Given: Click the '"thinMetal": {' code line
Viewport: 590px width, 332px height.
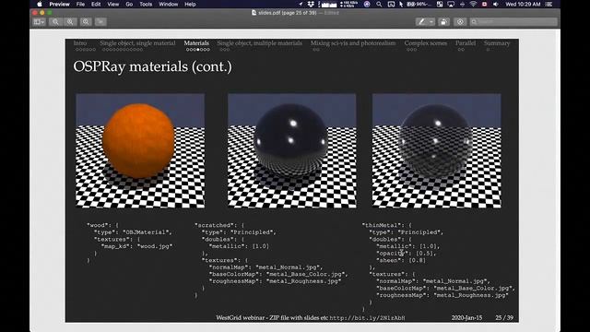Looking at the screenshot, I should point(387,225).
